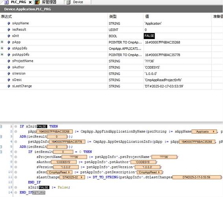This screenshot has height=197, width=223.
Task: Expand the pApp pointer row
Action: [2, 42]
